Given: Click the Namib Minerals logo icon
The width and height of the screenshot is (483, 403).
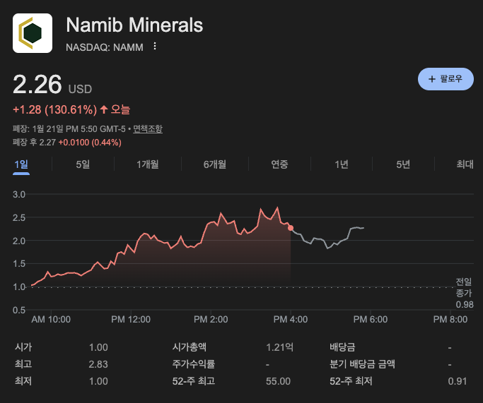Looking at the screenshot, I should (33, 33).
